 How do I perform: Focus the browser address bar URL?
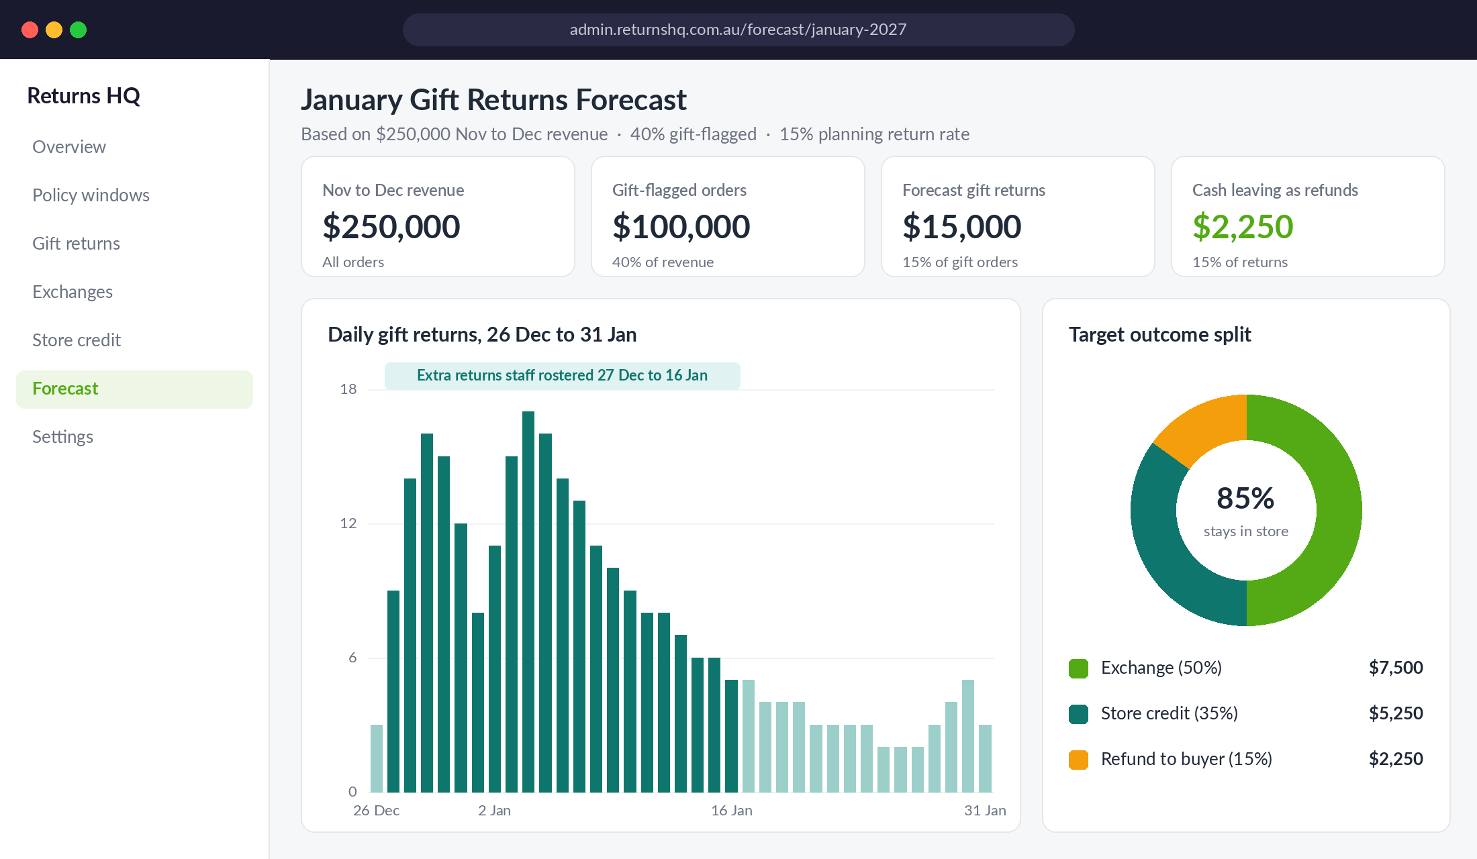pyautogui.click(x=738, y=30)
